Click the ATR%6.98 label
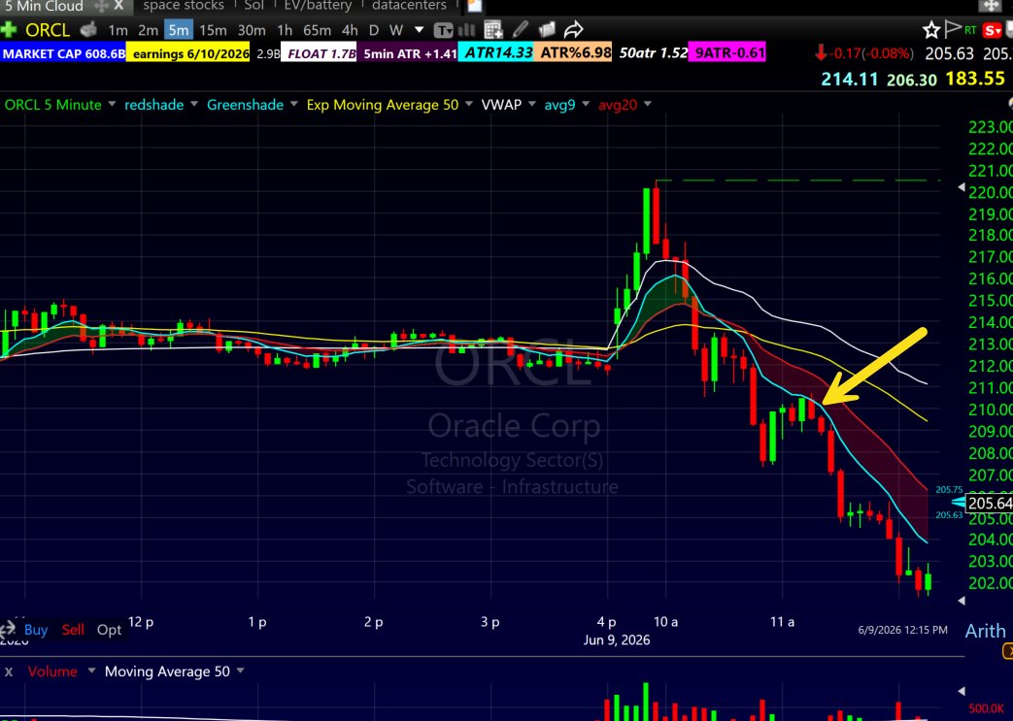The width and height of the screenshot is (1013, 721). [x=574, y=53]
